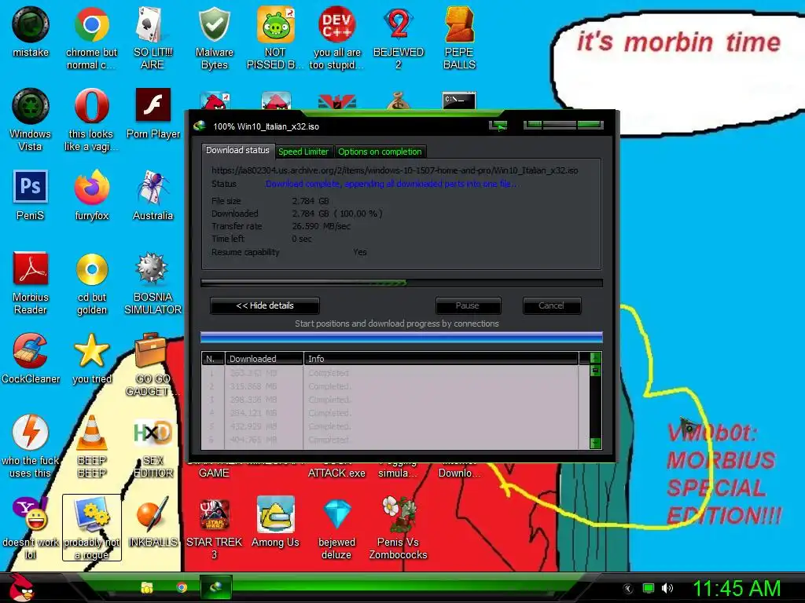Open the 'NOT PISSED B...' Bad Piggies icon
805x603 pixels.
(275, 38)
